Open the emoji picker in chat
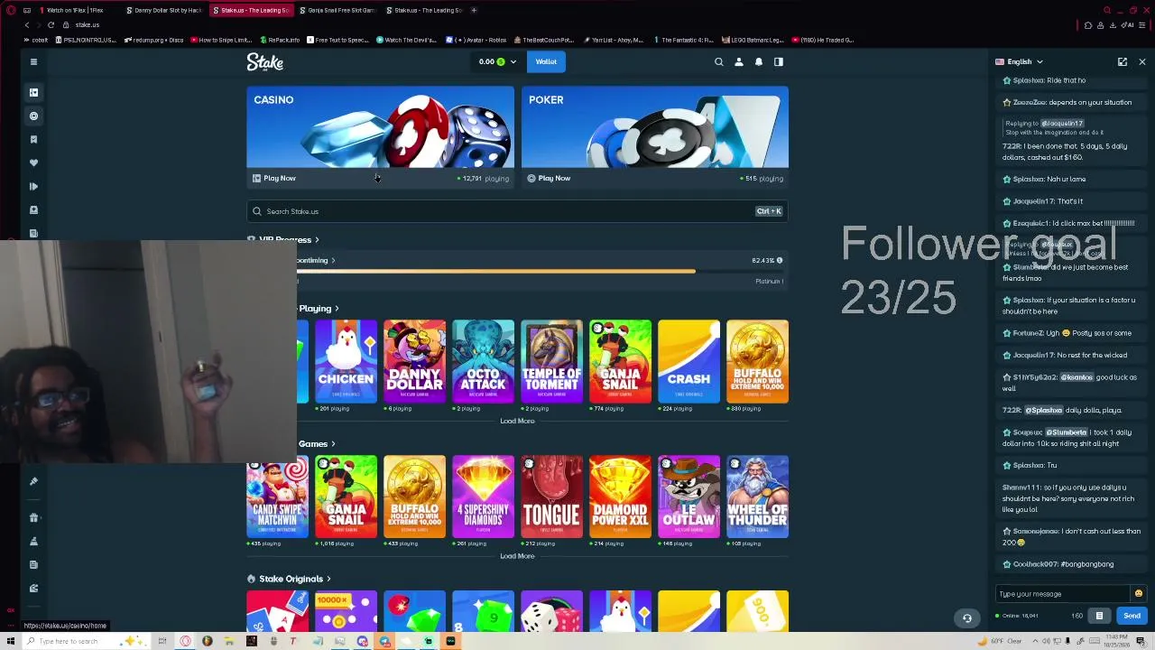This screenshot has height=650, width=1155. (x=1139, y=593)
